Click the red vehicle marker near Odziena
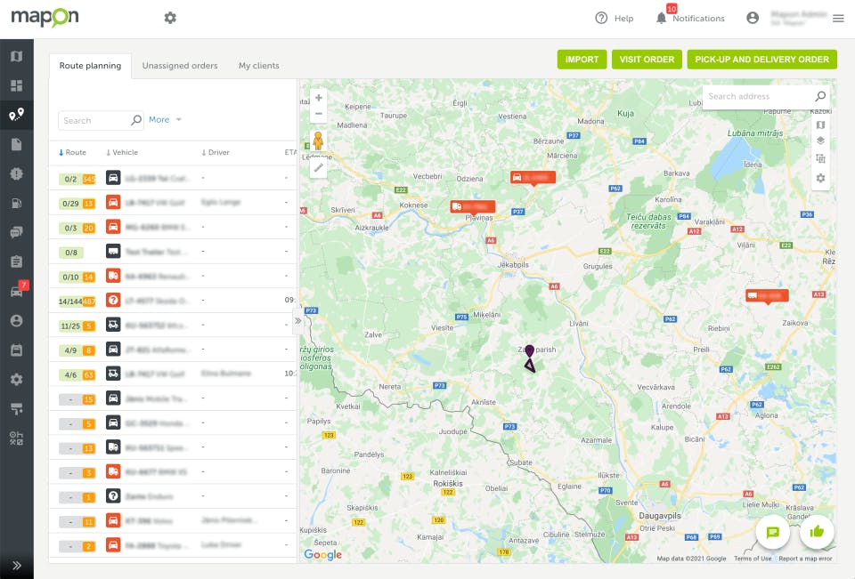Image resolution: width=855 pixels, height=579 pixels. (x=533, y=178)
